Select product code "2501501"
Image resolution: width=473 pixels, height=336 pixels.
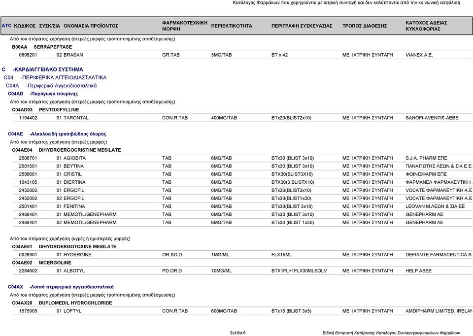pyautogui.click(x=28, y=166)
